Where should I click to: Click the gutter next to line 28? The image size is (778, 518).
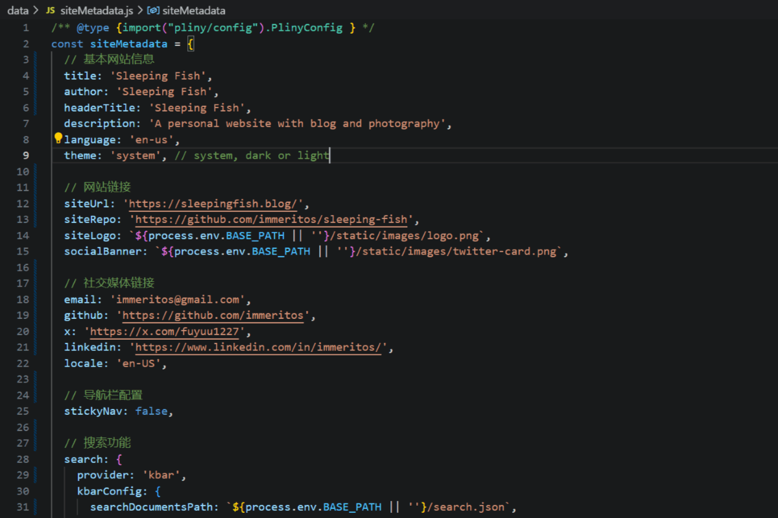(x=25, y=458)
